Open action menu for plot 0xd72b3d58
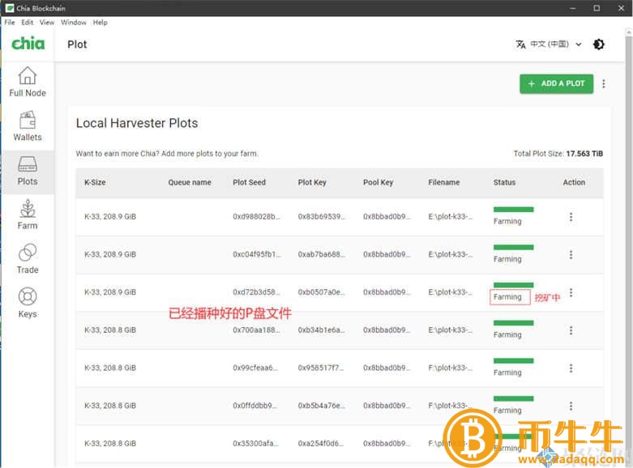 [x=571, y=292]
